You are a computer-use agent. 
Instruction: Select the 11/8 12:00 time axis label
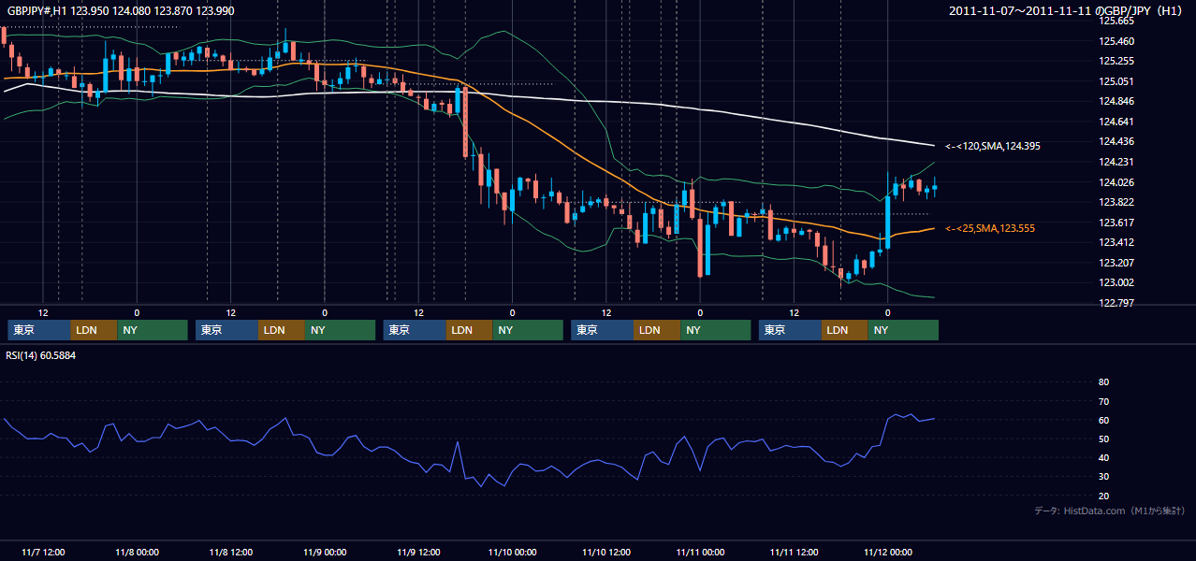click(230, 552)
